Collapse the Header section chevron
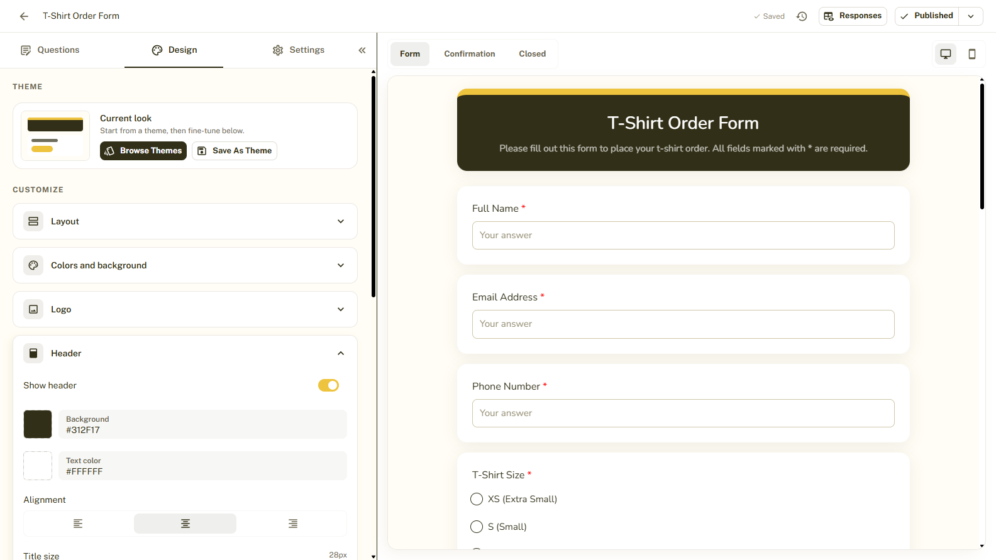 point(341,353)
